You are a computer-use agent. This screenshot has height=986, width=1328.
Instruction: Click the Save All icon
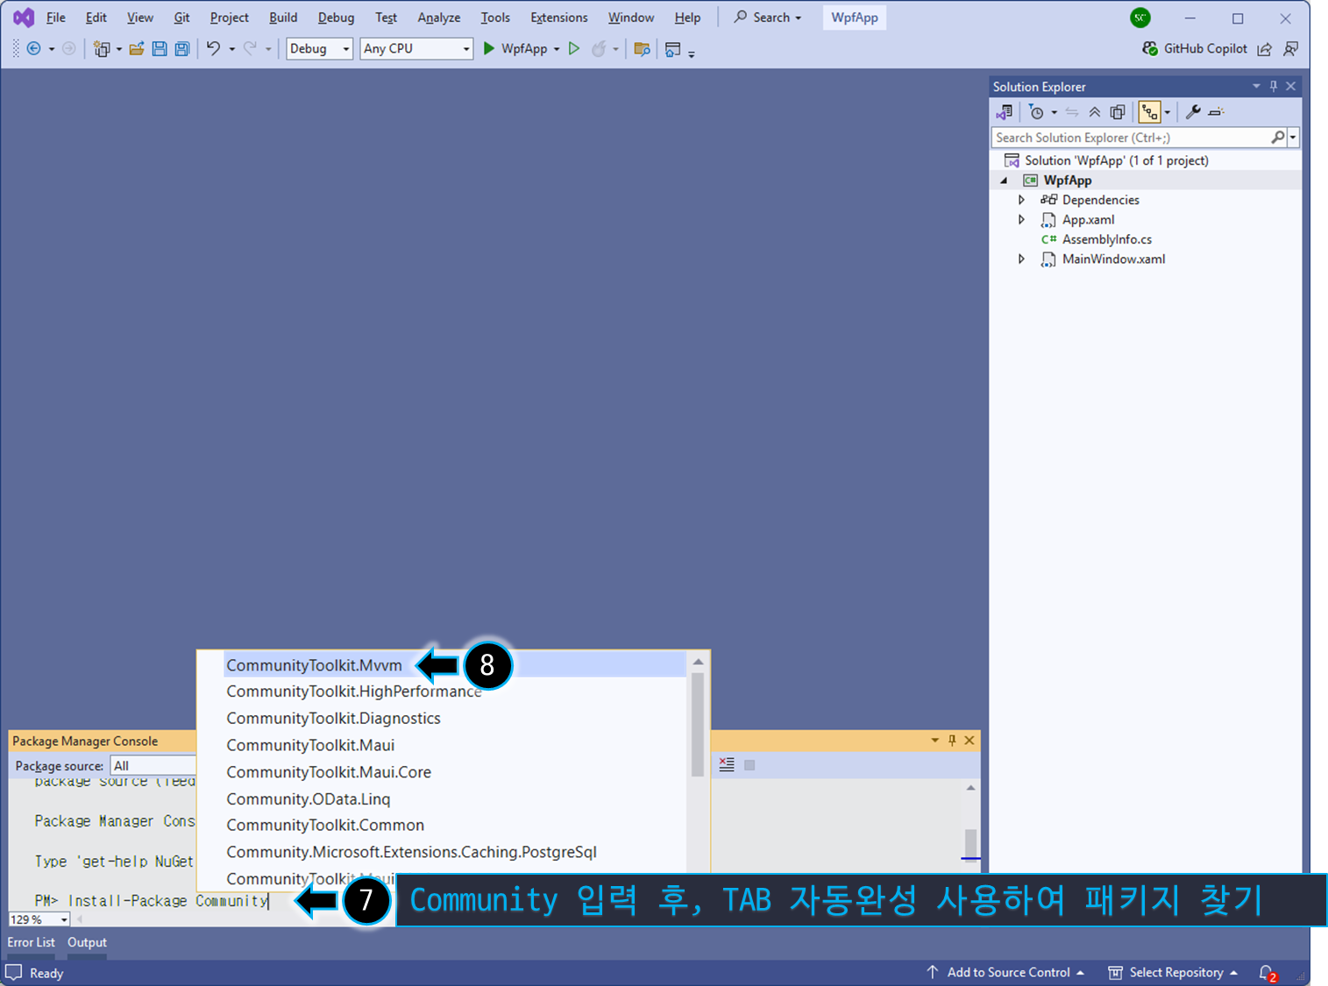pyautogui.click(x=182, y=49)
